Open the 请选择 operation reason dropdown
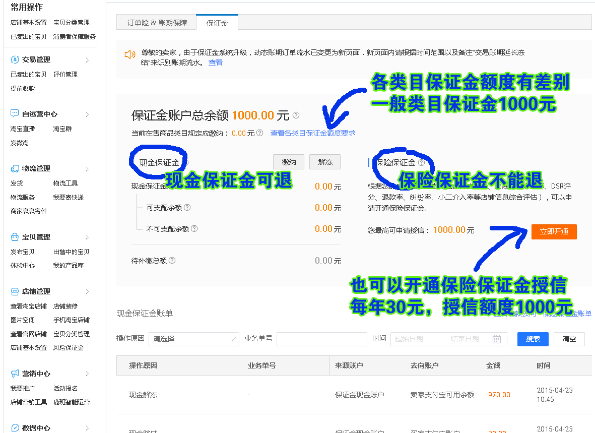The height and width of the screenshot is (433, 595). 193,339
